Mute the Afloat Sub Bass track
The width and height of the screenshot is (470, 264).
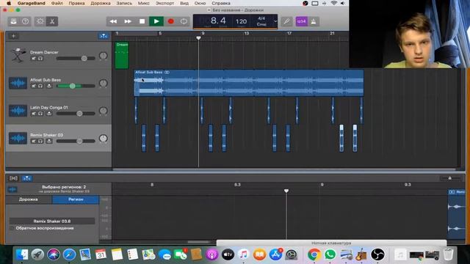(34, 86)
